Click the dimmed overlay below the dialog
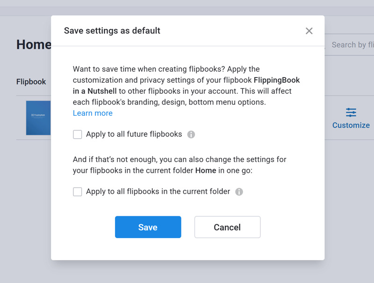Screen dimensions: 374x283 click(x=187, y=272)
